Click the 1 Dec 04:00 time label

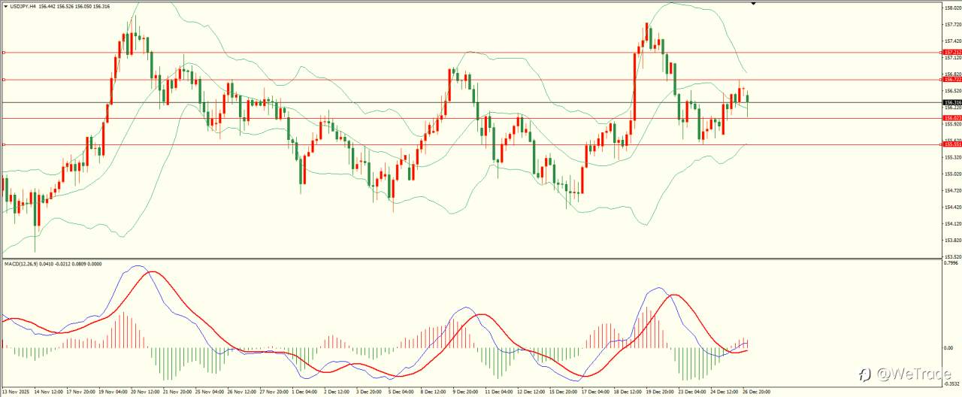coord(304,392)
